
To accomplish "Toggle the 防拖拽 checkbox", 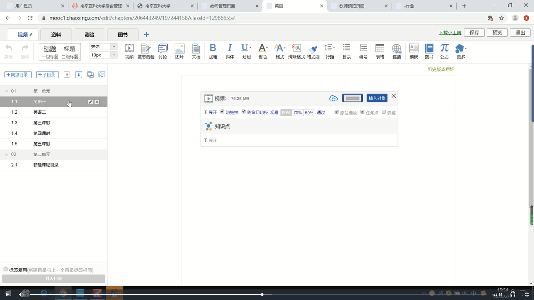I will point(222,112).
